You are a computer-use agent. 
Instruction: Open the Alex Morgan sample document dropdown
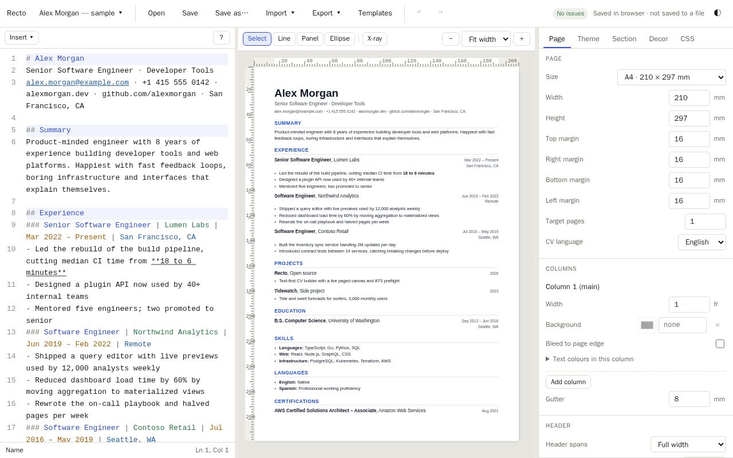81,13
